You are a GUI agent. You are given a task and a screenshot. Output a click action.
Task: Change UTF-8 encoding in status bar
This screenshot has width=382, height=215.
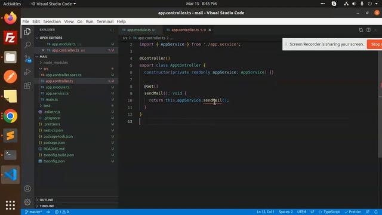pyautogui.click(x=301, y=212)
